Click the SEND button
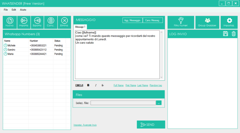 151,125
